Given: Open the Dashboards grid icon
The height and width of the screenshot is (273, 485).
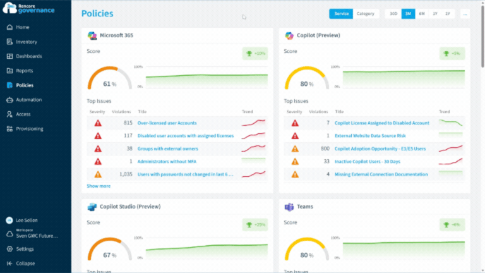Looking at the screenshot, I should (x=9, y=56).
